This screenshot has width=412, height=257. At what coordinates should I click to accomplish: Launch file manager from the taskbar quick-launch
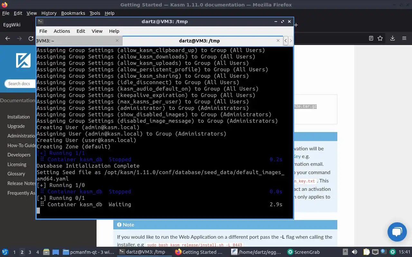(x=46, y=252)
